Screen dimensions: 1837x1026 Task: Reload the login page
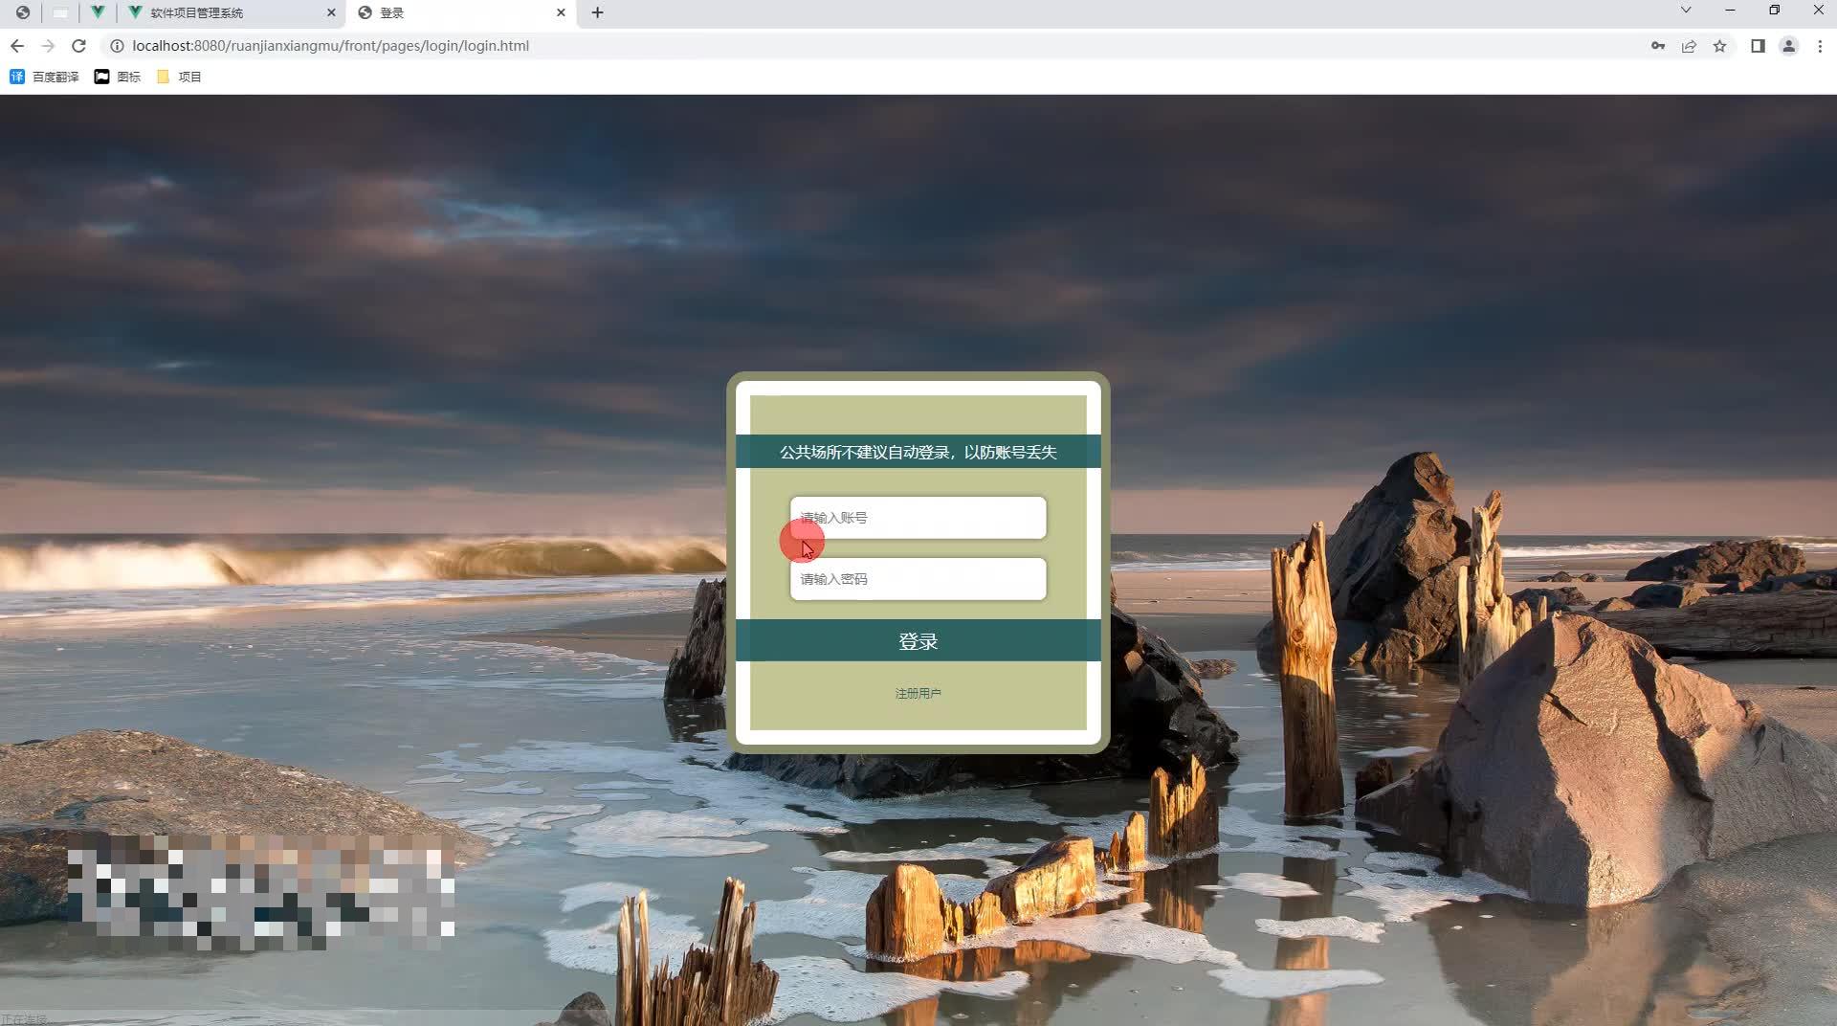click(79, 45)
